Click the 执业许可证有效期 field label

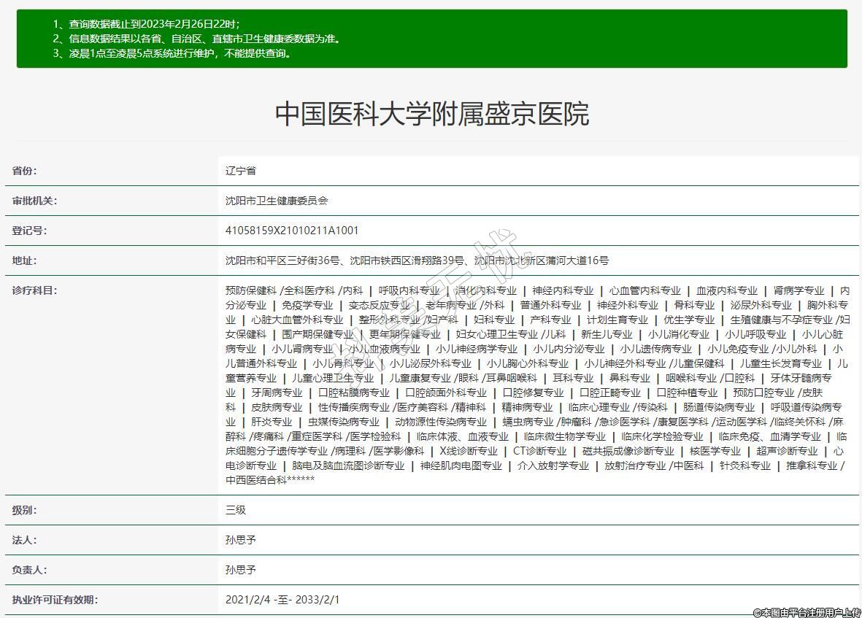(x=55, y=600)
